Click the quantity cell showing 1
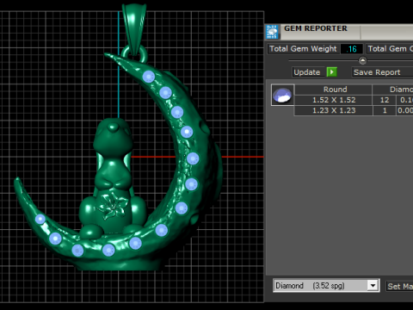The image size is (413, 310). (385, 110)
